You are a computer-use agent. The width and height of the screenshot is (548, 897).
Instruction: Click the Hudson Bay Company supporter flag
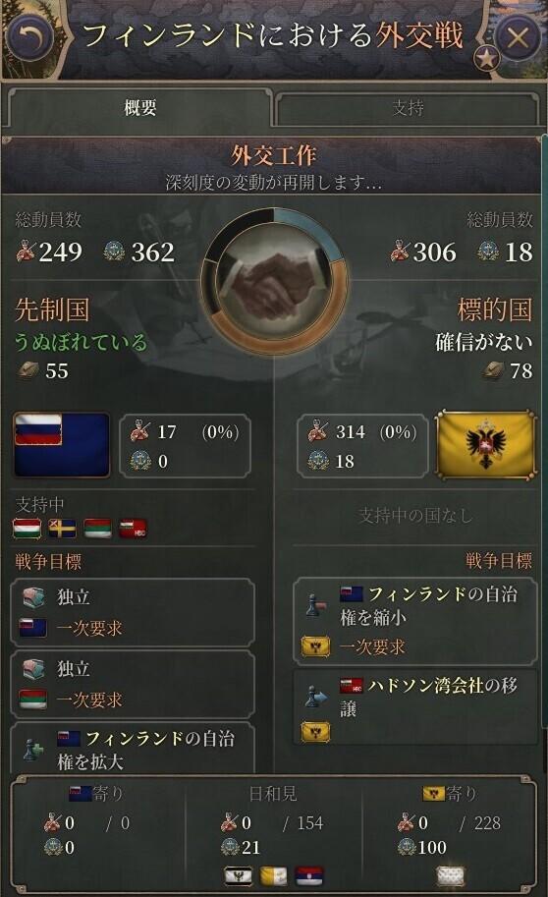click(133, 528)
